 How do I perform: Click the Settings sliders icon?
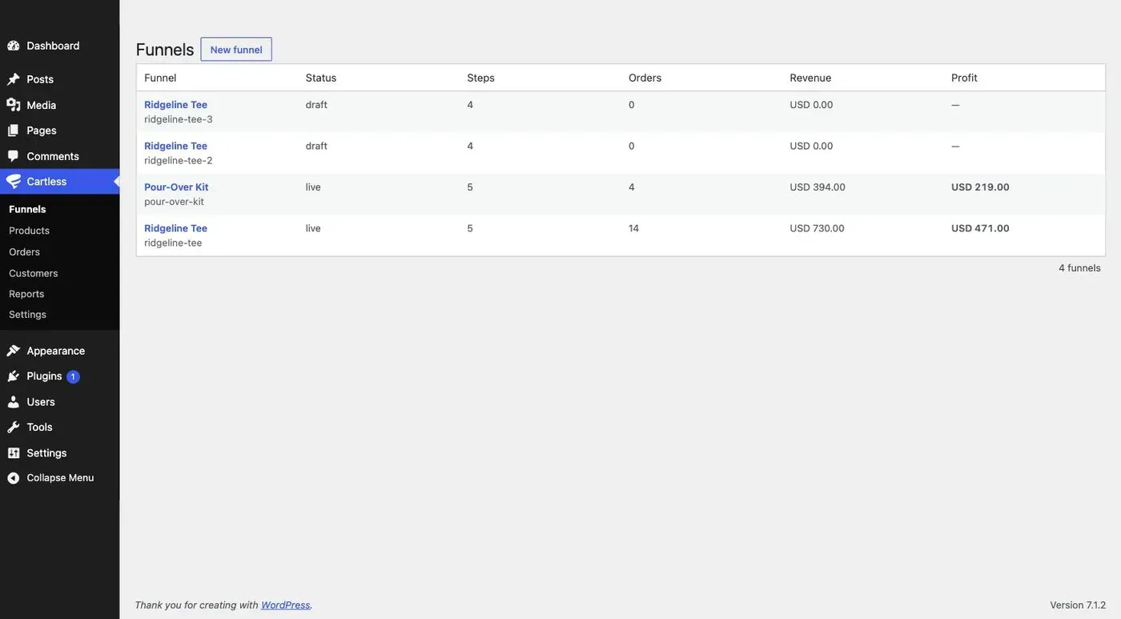[x=14, y=453]
